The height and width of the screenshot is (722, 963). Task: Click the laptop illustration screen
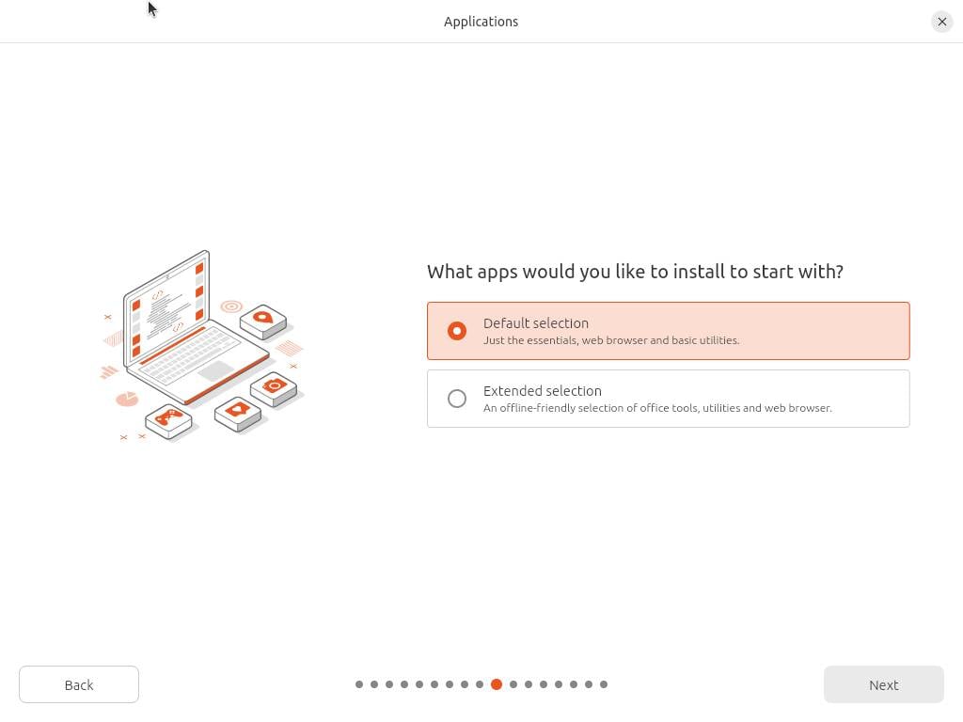coord(167,308)
